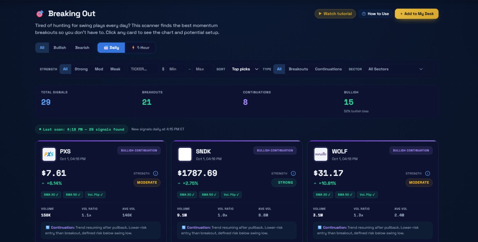Image resolution: width=478 pixels, height=242 pixels.
Task: Open the How to Use guide
Action: [x=375, y=14]
